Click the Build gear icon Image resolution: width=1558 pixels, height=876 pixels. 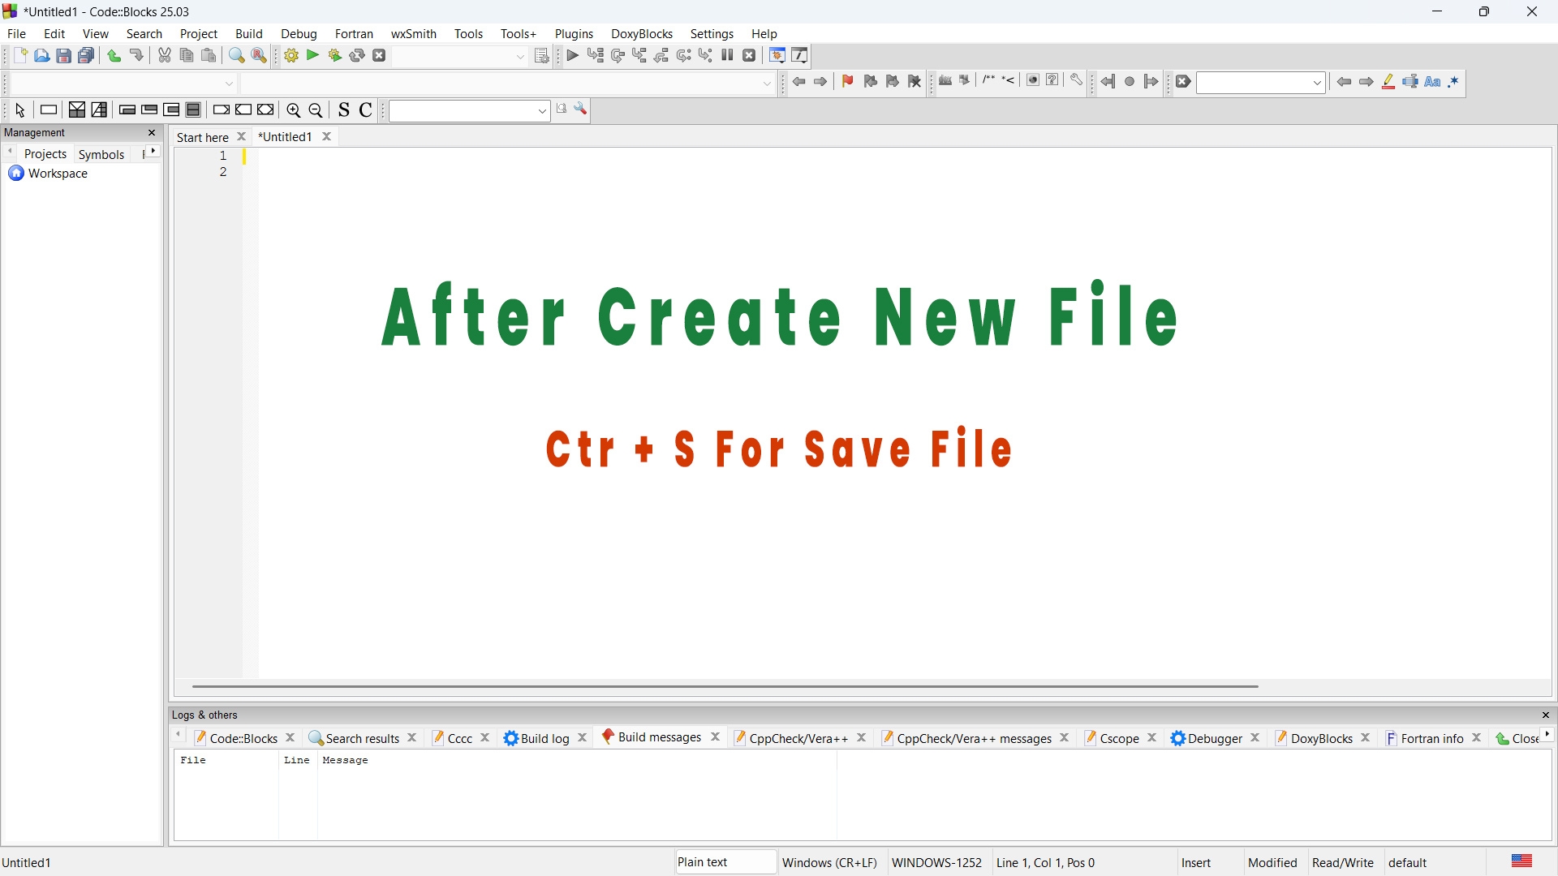pos(291,56)
